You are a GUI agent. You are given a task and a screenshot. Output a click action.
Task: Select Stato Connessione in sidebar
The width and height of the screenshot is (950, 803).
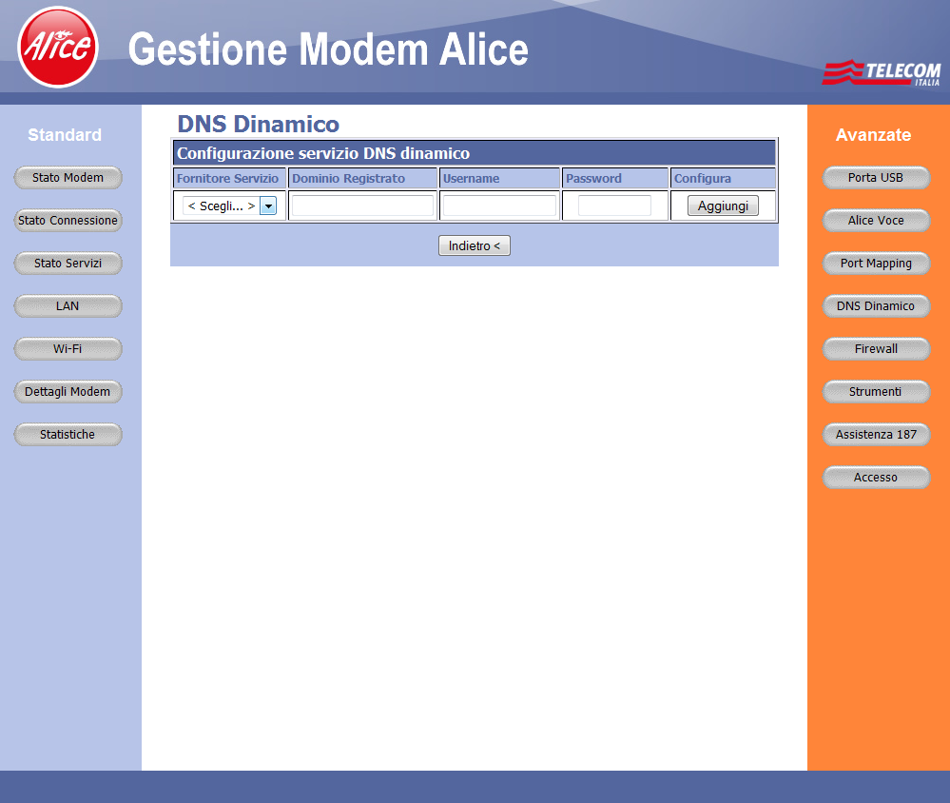pos(68,221)
